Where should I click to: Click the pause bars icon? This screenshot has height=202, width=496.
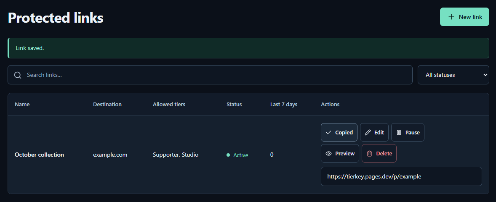[399, 133]
